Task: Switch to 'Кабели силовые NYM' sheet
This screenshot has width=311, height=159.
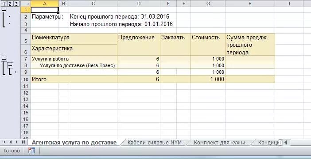Action: click(x=155, y=142)
